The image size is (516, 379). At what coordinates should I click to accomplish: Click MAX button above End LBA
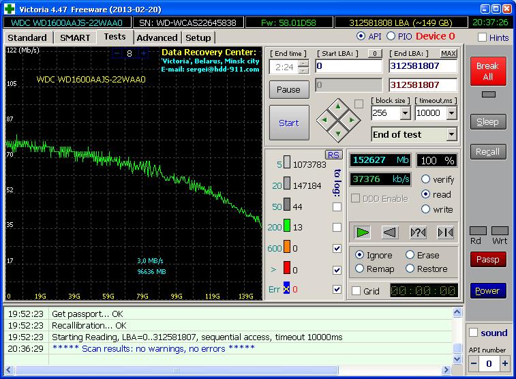pyautogui.click(x=449, y=53)
